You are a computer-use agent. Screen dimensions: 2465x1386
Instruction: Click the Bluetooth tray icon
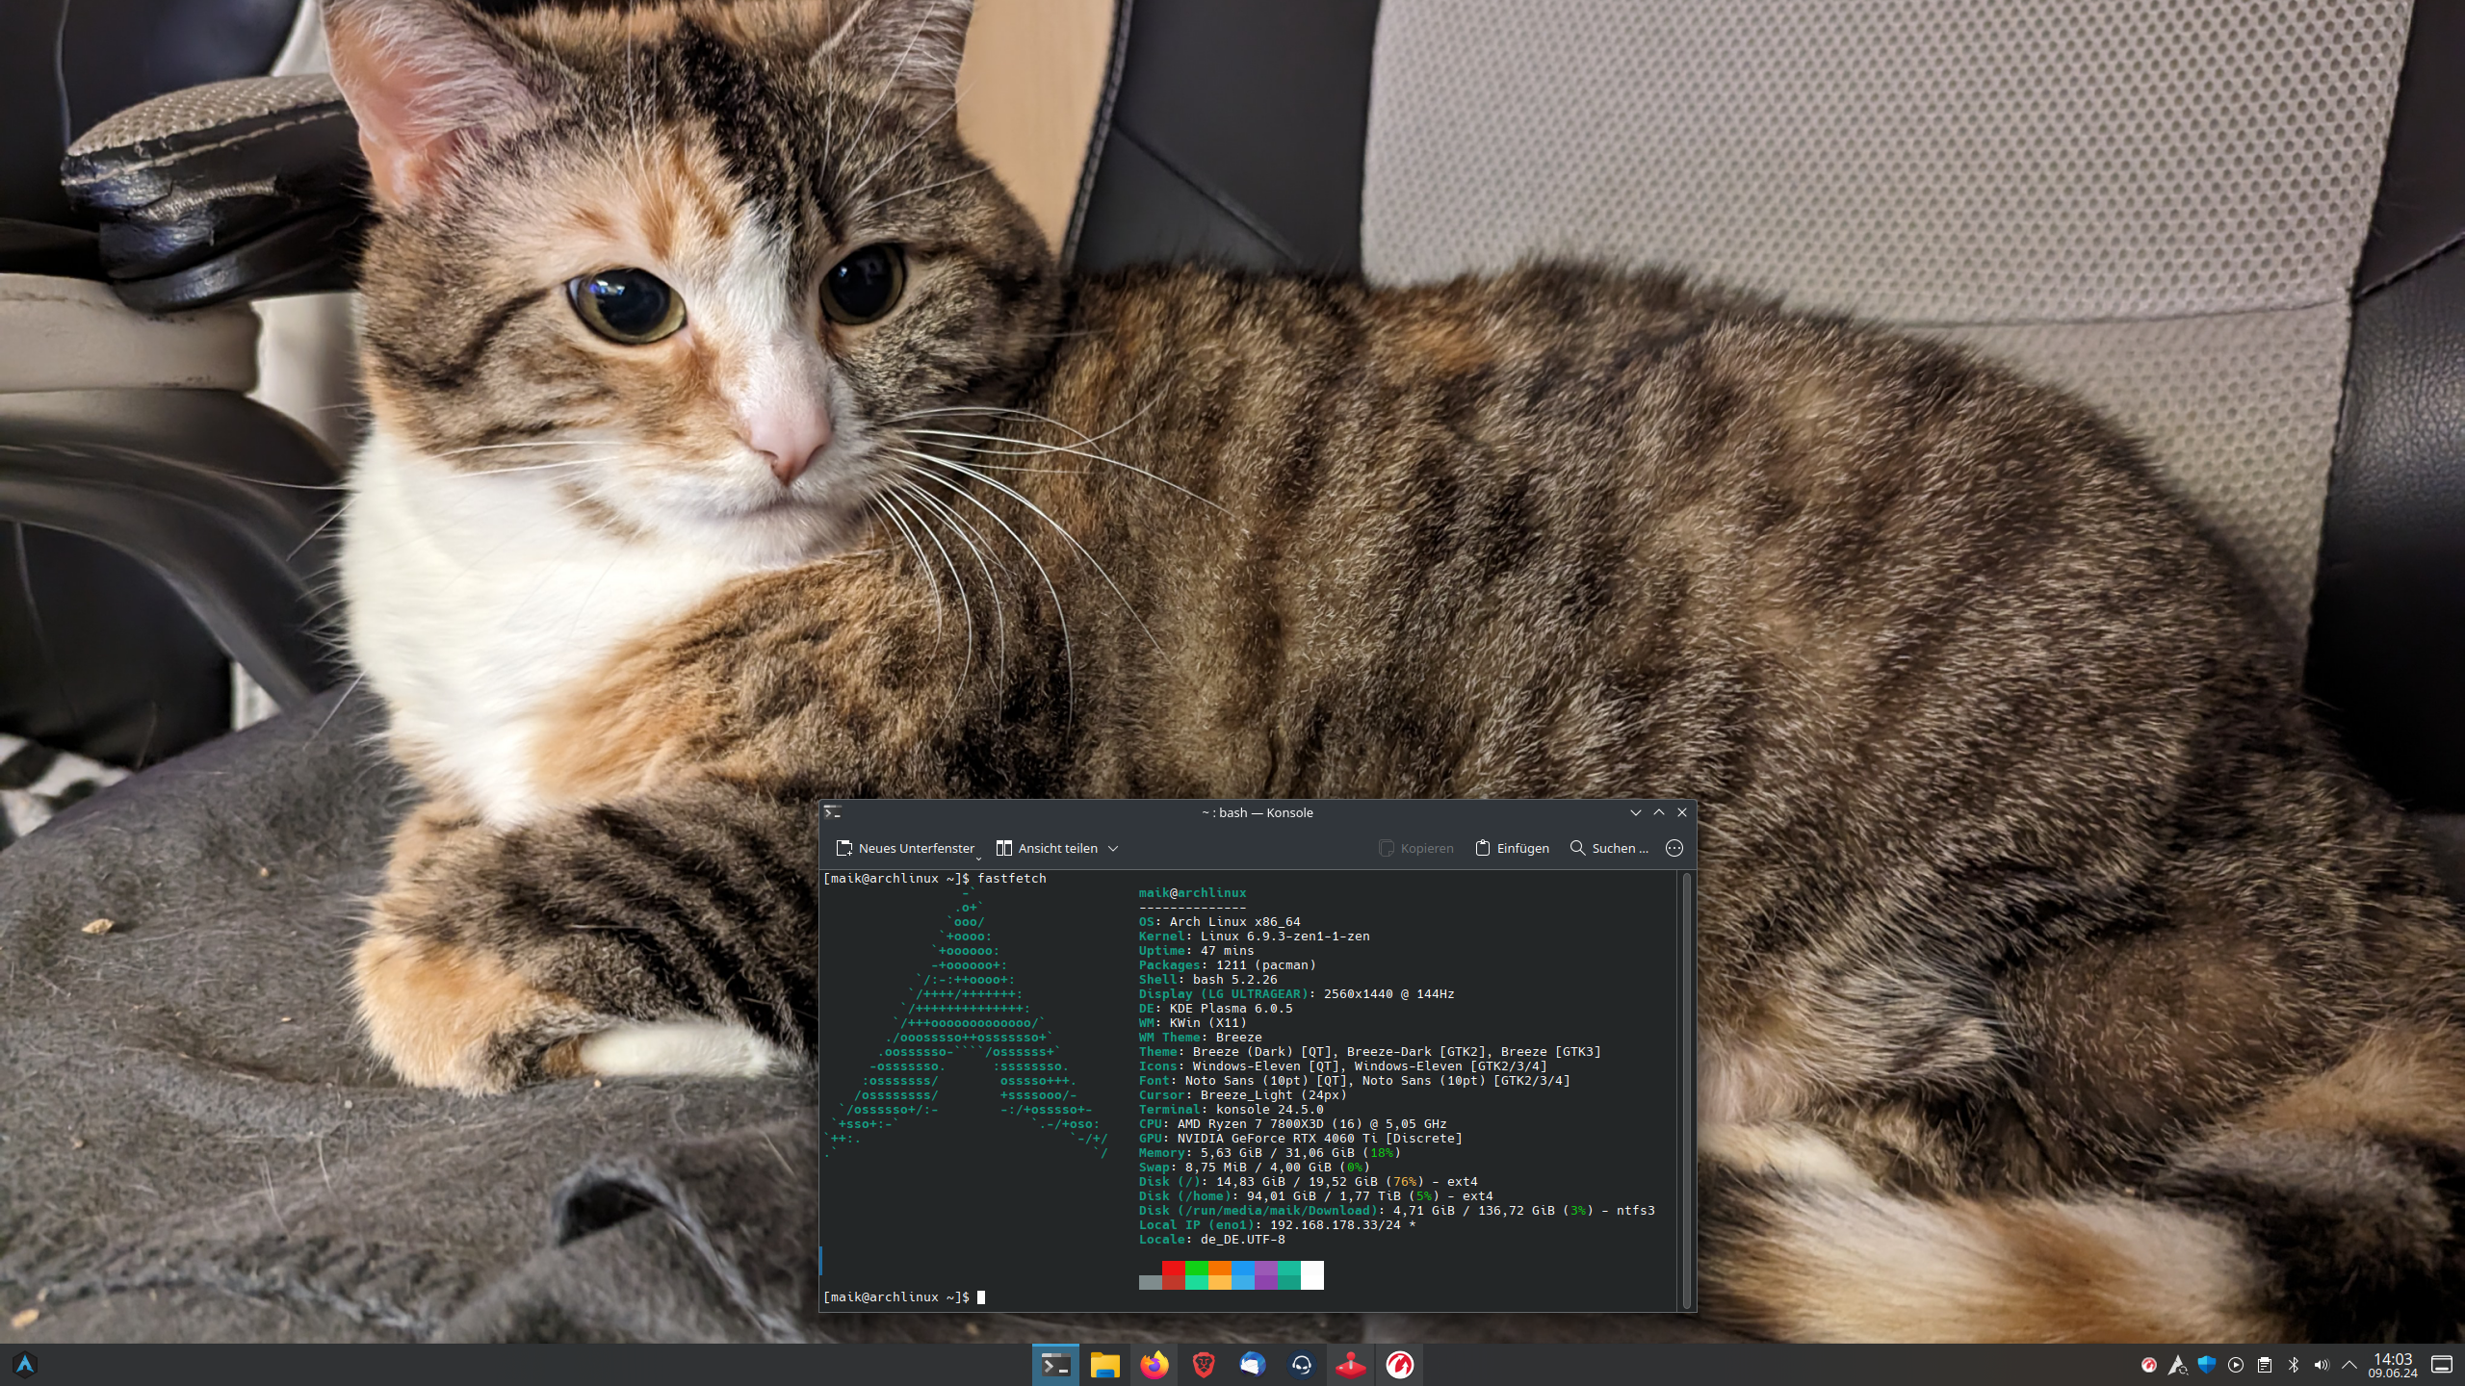point(2294,1365)
